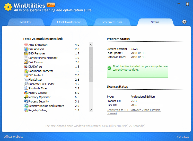Screen dimensions: 193x141
Task: Click the Windows elapsed time text
Action: 95,126
